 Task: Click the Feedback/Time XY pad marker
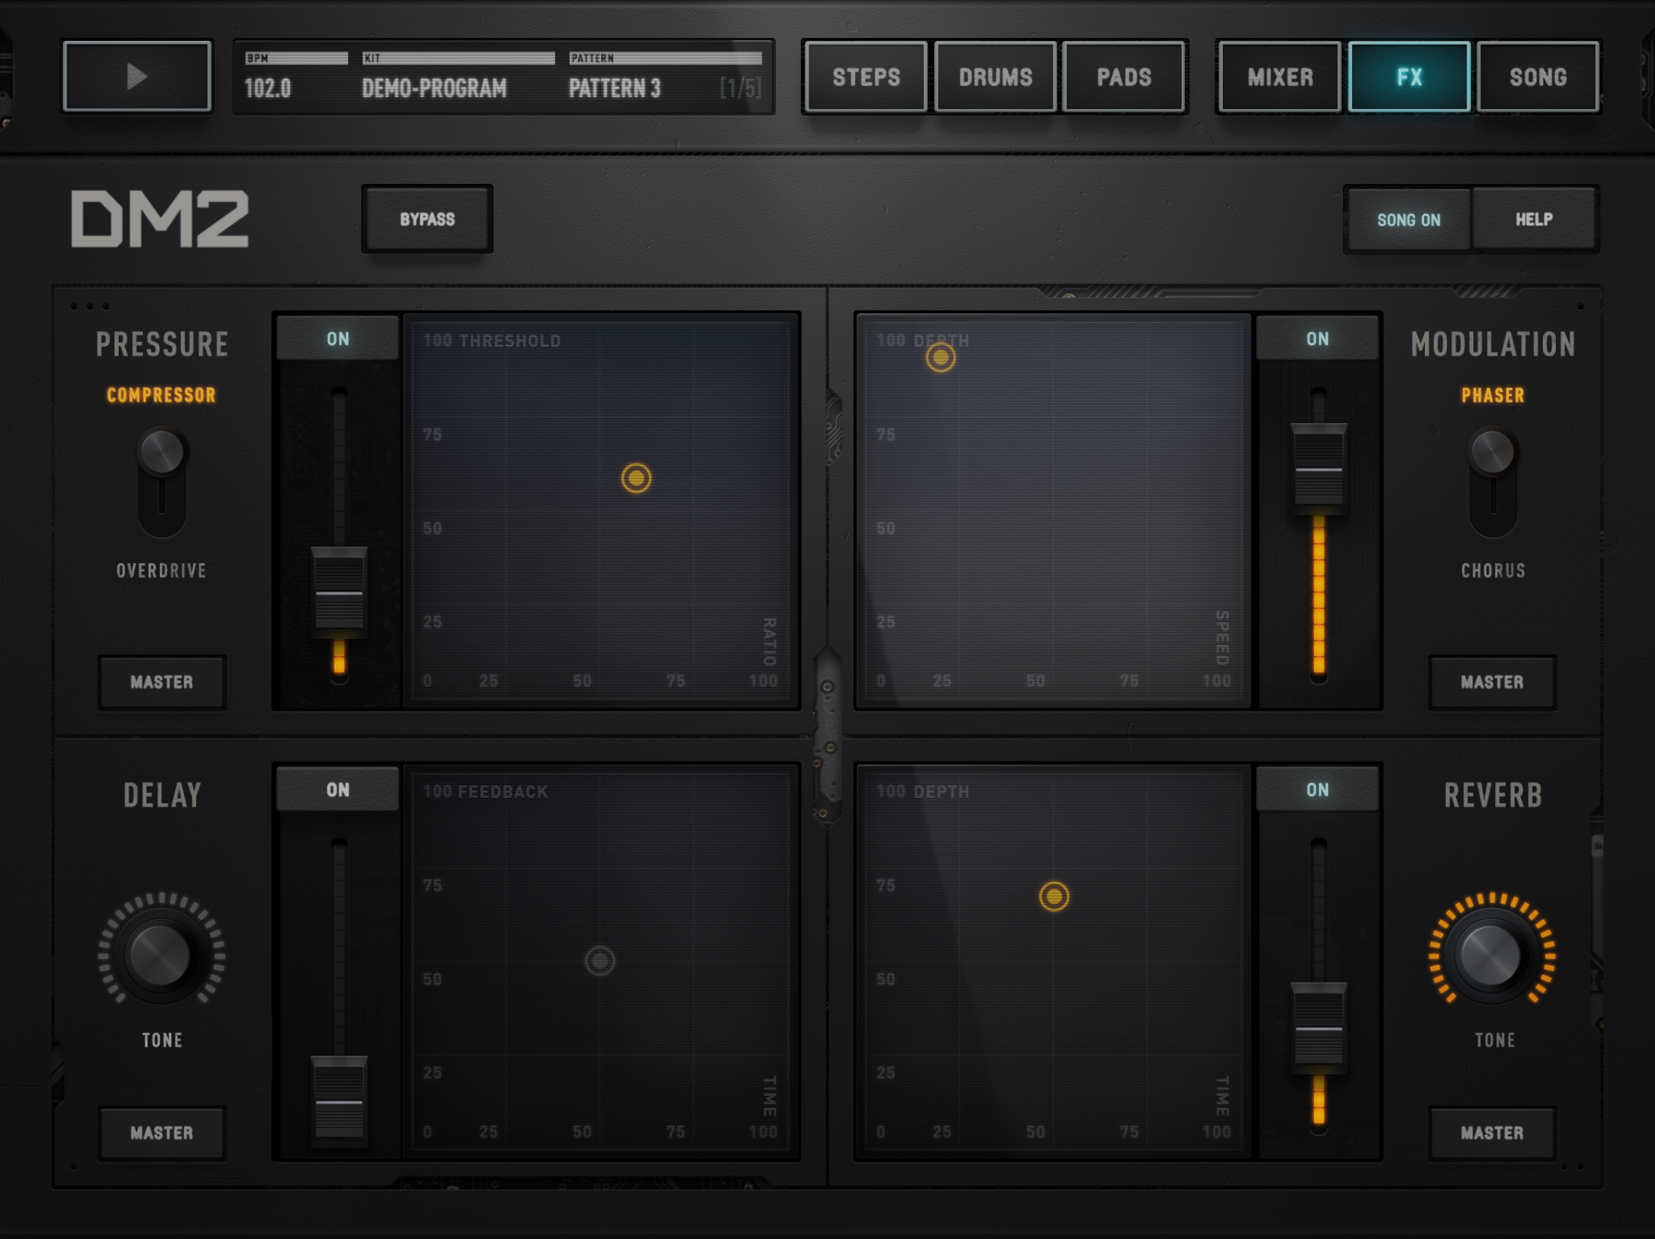point(600,961)
